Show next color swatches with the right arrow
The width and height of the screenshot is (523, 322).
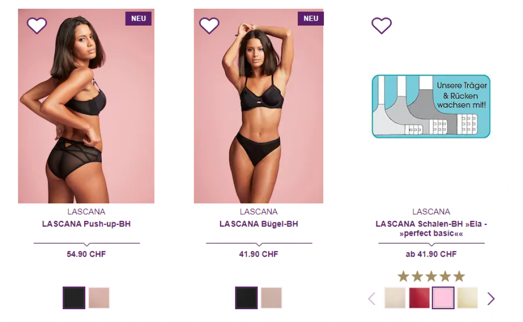pyautogui.click(x=491, y=298)
